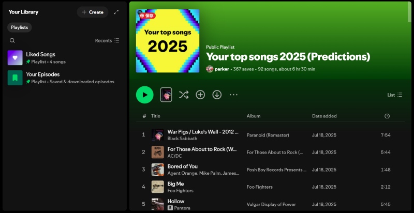Open the Foo Fighters album link
This screenshot has width=414, height=213.
point(260,187)
